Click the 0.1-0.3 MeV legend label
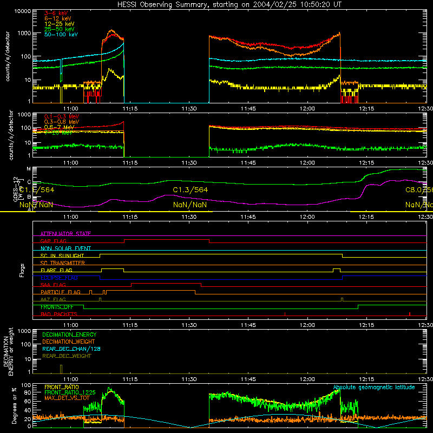This screenshot has width=433, height=433. click(62, 116)
